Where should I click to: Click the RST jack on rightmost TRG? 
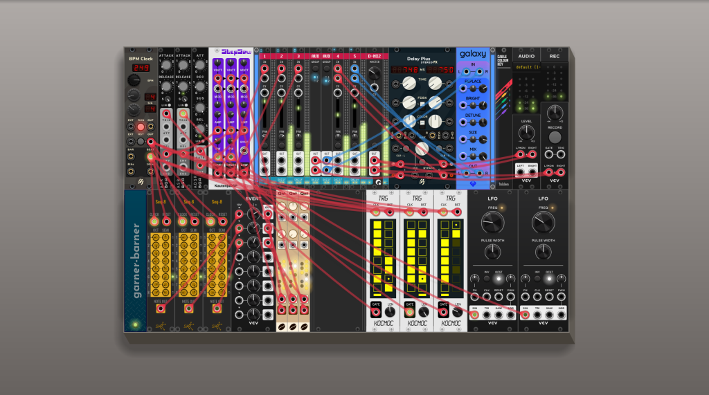point(458,212)
